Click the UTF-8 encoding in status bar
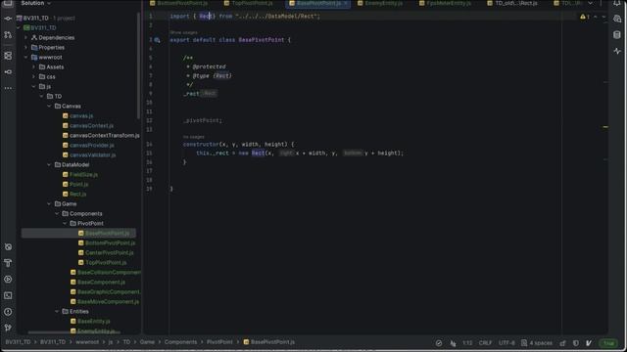 (x=506, y=343)
